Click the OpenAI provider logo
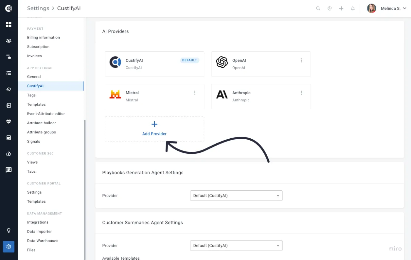Viewport: 411px width, 260px height. (222, 62)
